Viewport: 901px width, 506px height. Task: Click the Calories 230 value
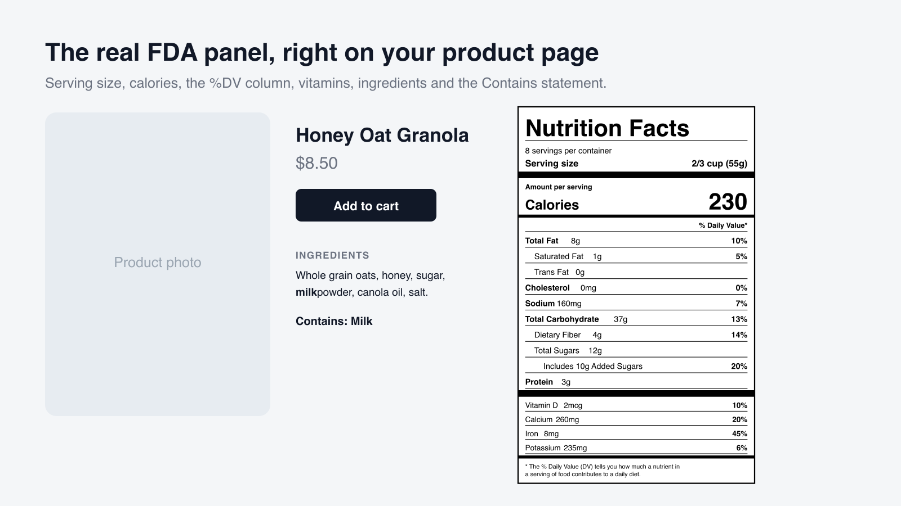pyautogui.click(x=728, y=202)
